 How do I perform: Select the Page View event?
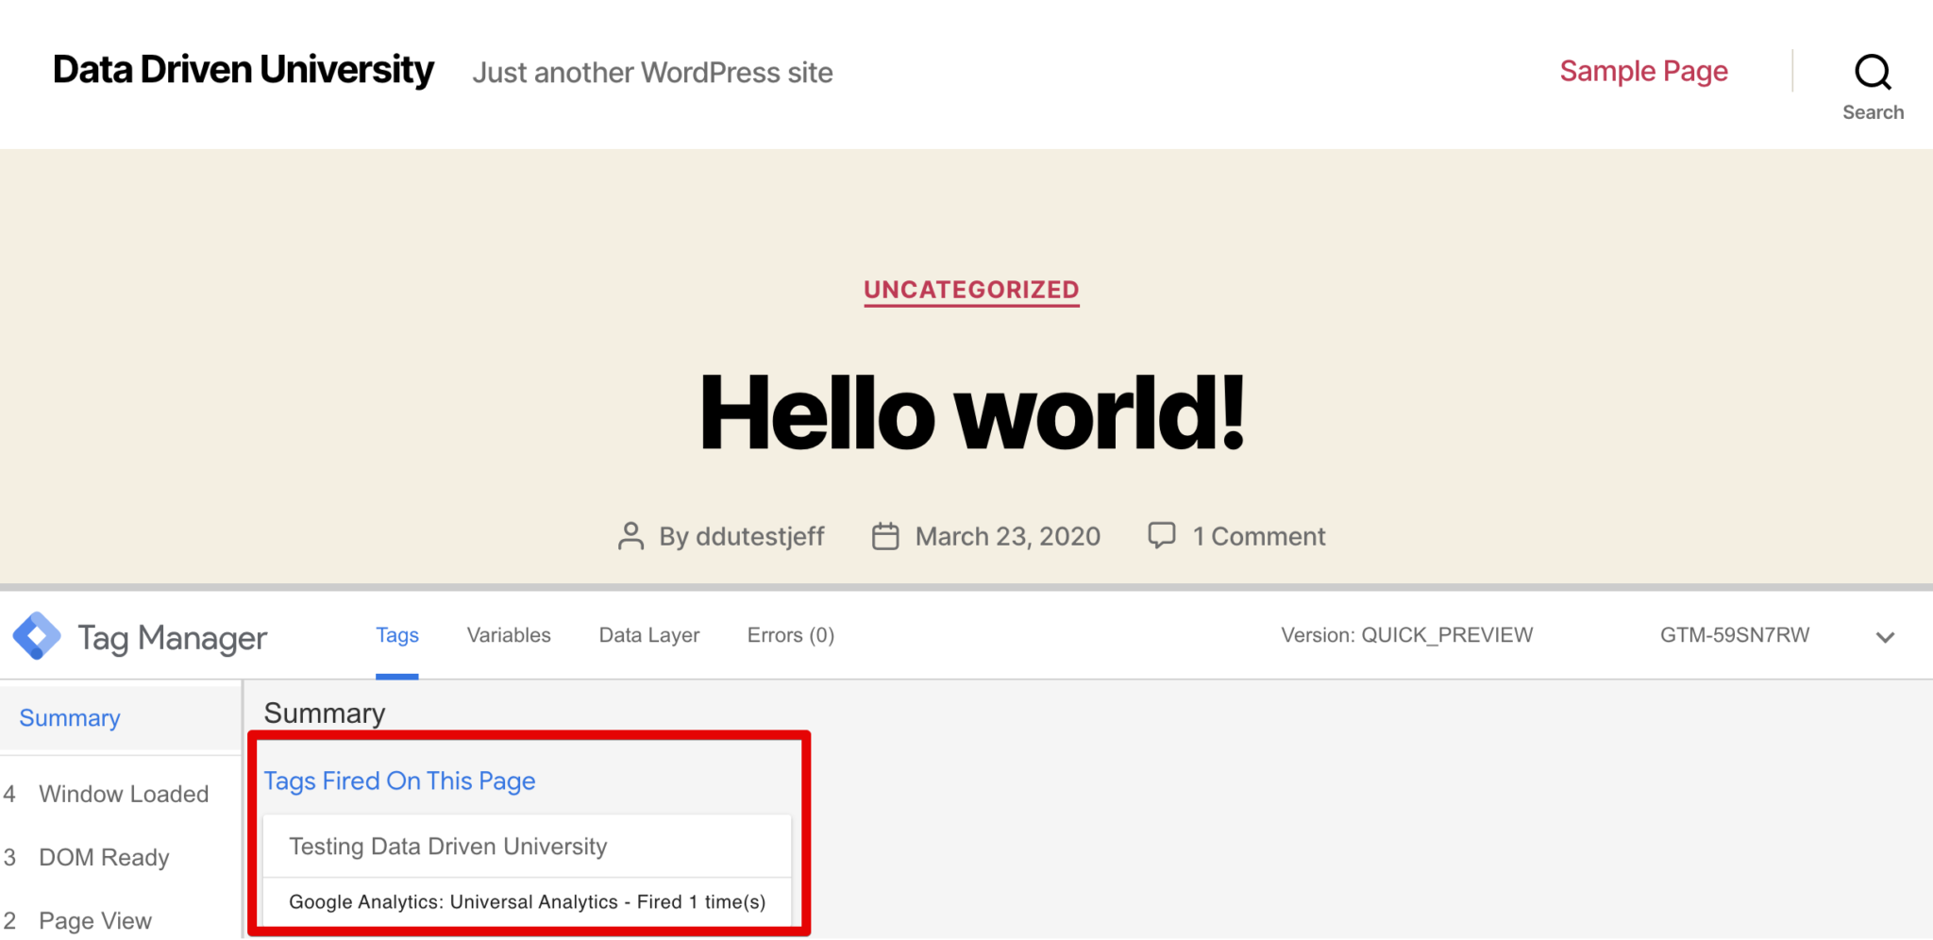tap(95, 920)
